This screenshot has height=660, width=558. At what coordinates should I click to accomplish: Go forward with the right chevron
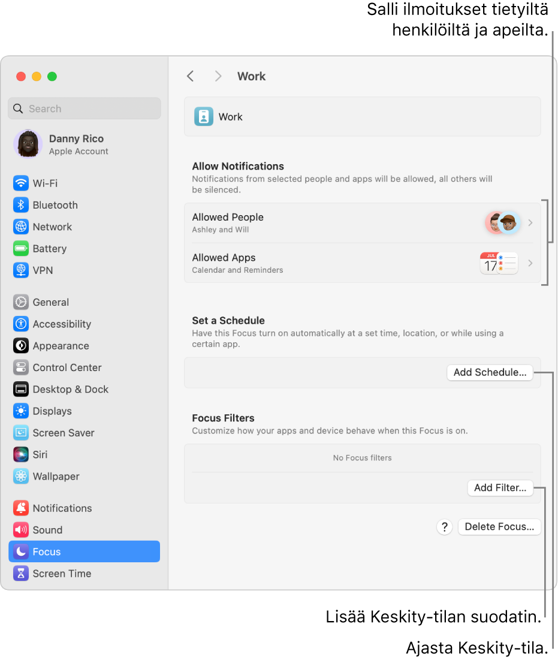coord(218,76)
